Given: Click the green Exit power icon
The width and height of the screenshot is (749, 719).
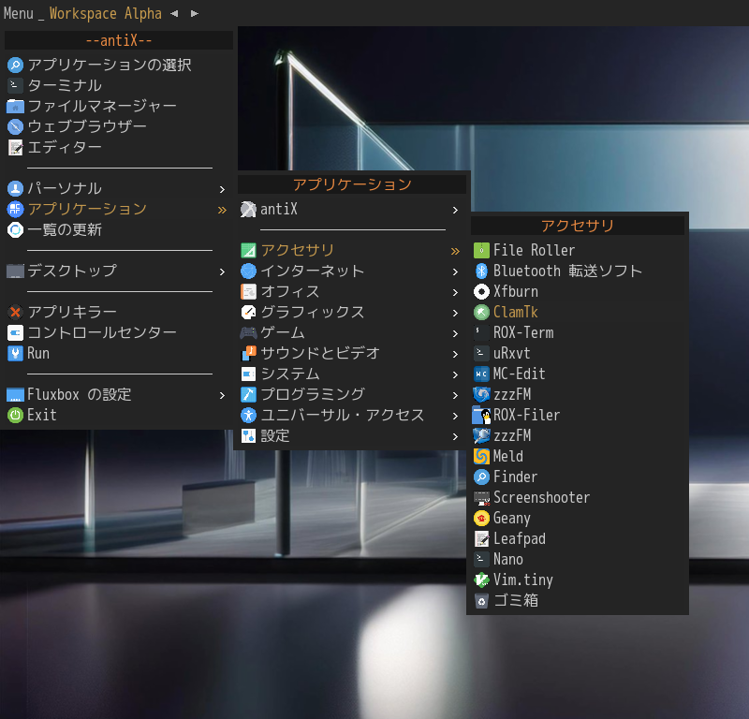Looking at the screenshot, I should point(15,415).
